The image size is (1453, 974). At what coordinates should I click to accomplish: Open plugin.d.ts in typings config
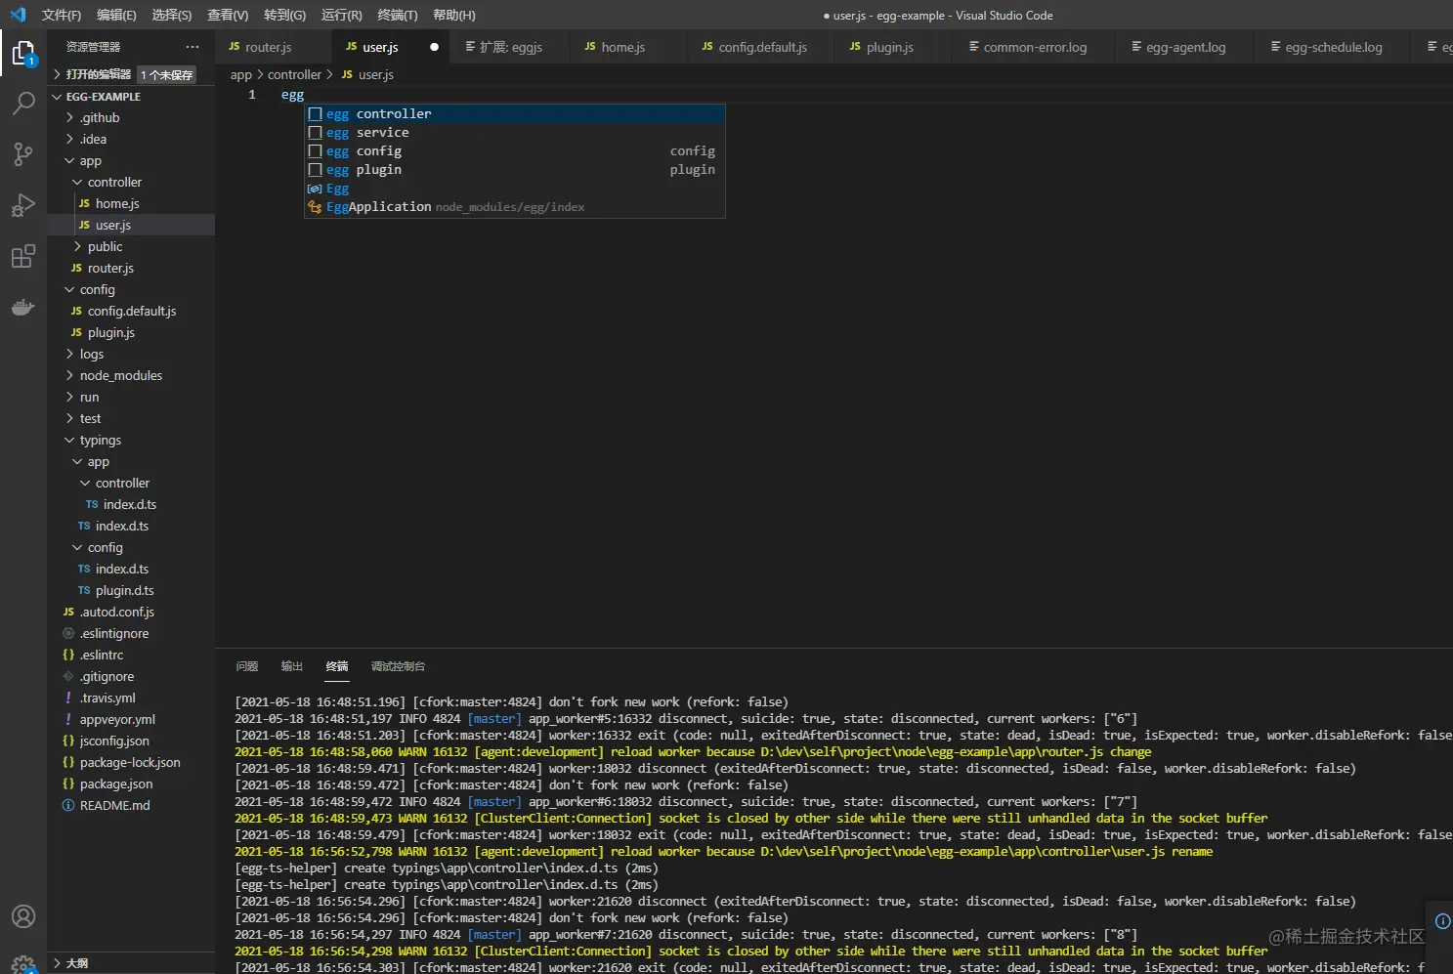click(132, 590)
